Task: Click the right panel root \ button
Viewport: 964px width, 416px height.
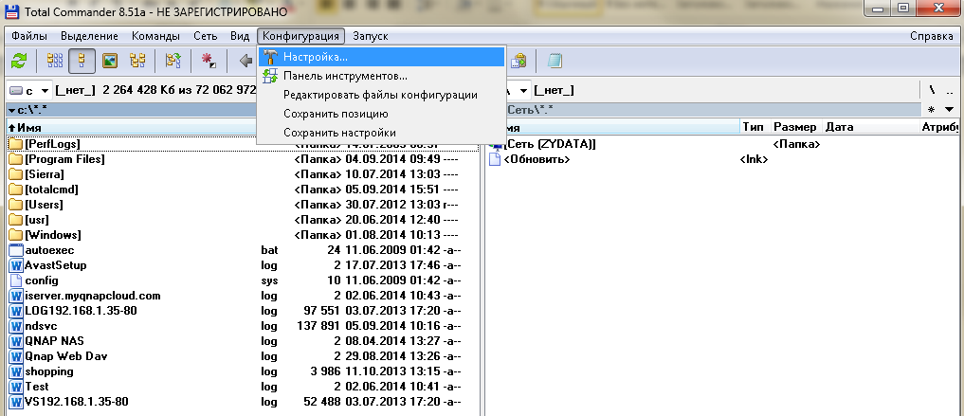Action: pos(933,91)
